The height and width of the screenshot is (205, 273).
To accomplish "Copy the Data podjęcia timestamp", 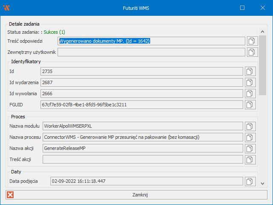I will tap(250, 182).
